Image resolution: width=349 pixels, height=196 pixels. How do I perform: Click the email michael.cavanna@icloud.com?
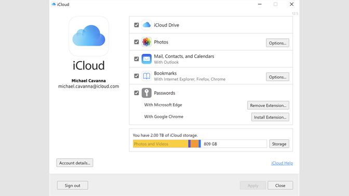click(89, 86)
